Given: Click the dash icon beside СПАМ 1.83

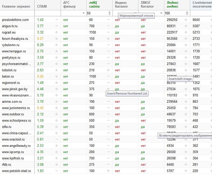Looking at the screenshot, I should [57, 171].
